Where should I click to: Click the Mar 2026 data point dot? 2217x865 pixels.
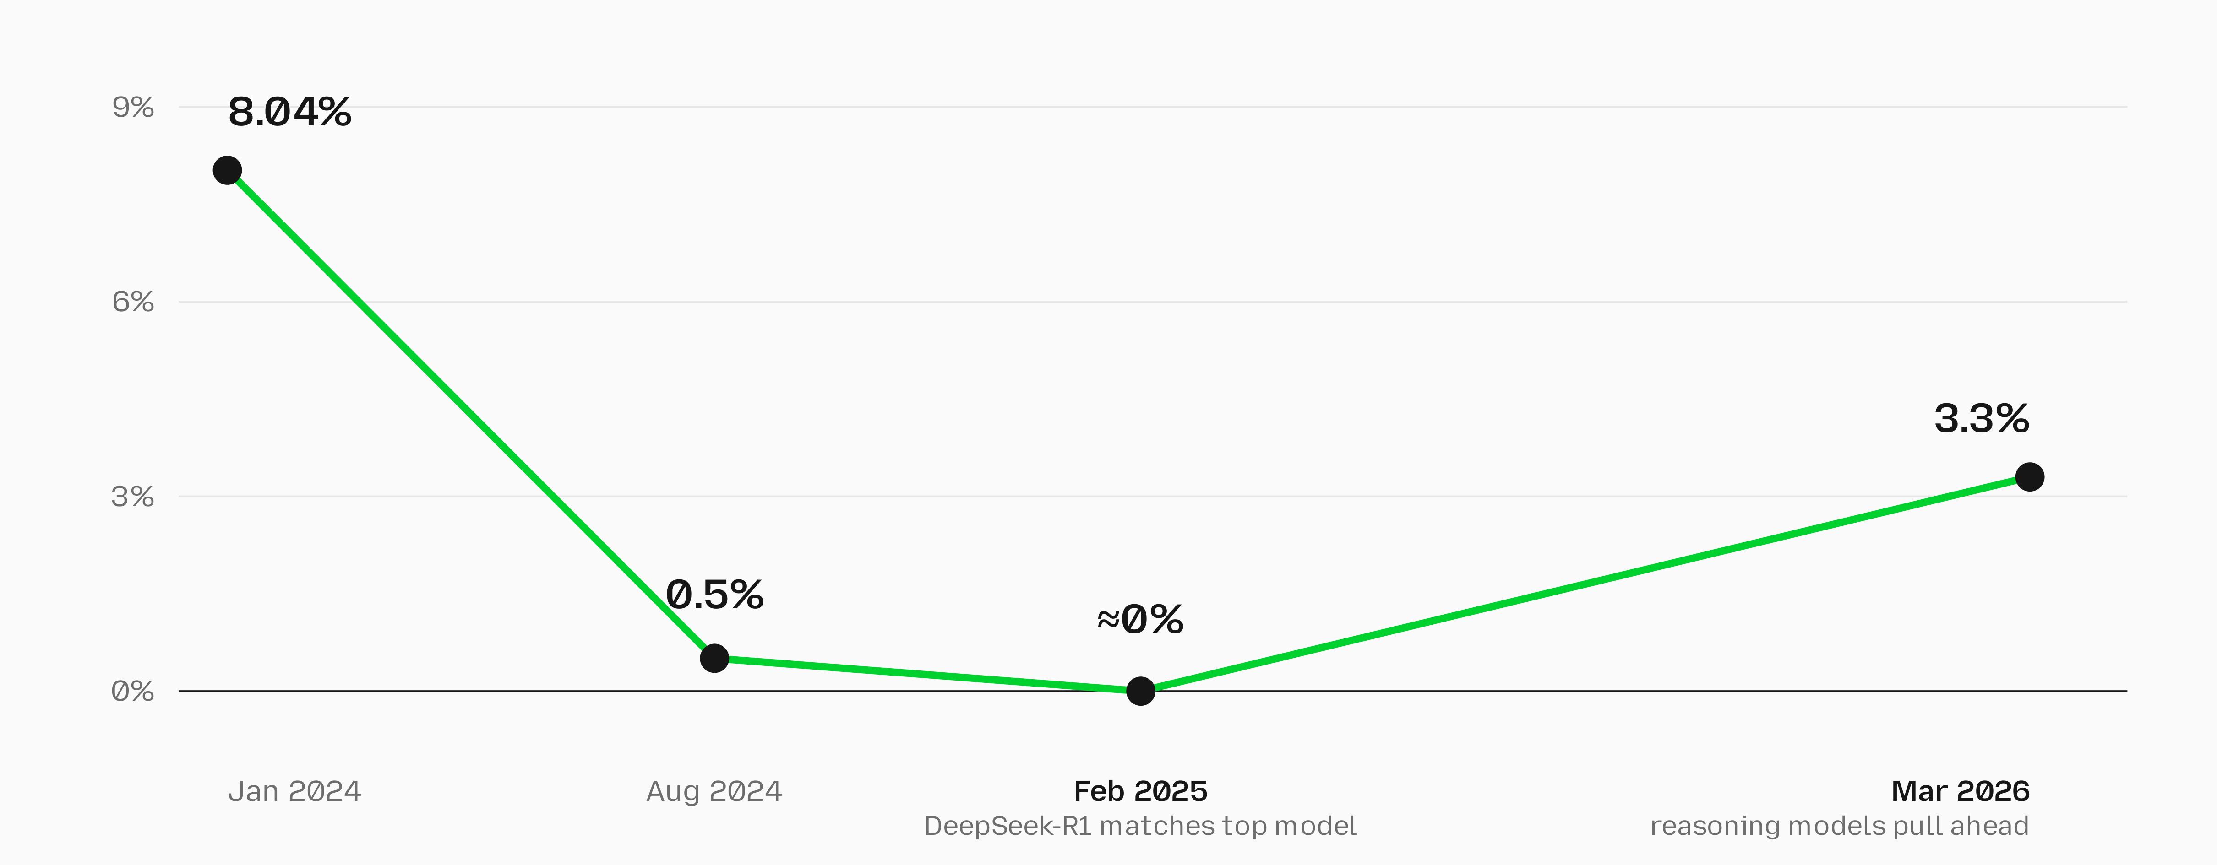click(x=2029, y=476)
